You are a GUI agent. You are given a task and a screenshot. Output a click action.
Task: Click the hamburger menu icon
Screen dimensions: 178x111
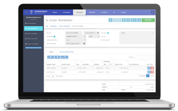coord(26,12)
